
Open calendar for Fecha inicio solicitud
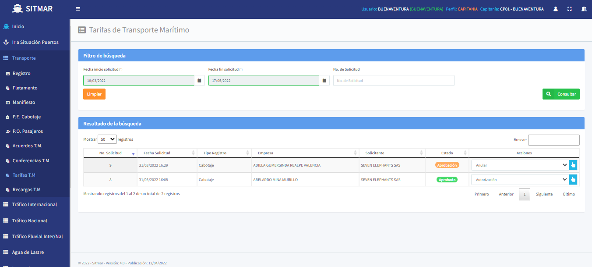point(199,81)
